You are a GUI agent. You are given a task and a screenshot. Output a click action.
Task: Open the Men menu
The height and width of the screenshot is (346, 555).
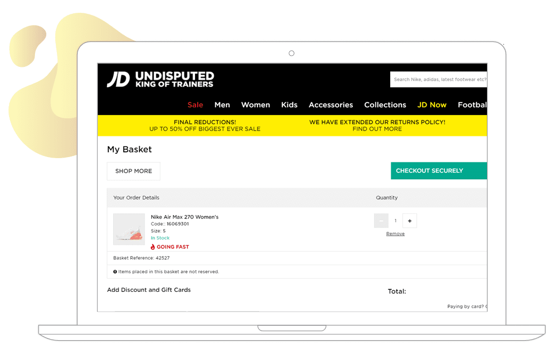(222, 105)
